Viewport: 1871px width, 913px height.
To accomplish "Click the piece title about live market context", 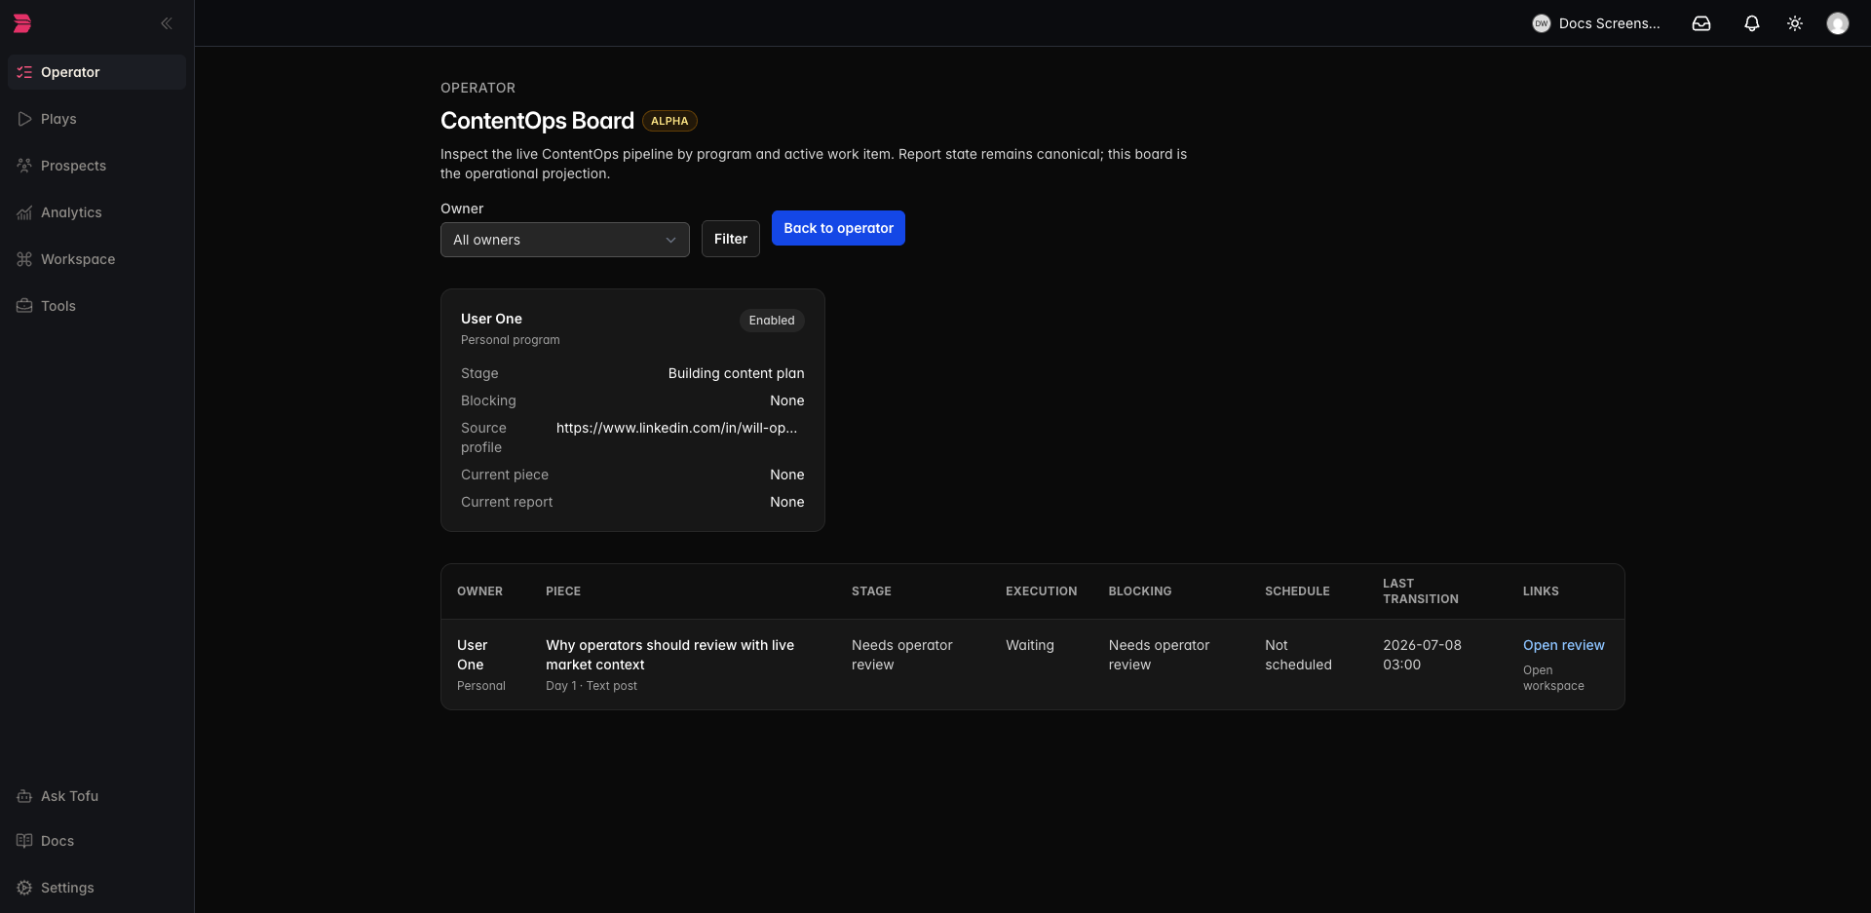I will coord(670,655).
